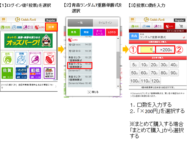The height and width of the screenshot is (142, 187).
Task: Choose 100口 bulk purchase button
Action: 135,81
